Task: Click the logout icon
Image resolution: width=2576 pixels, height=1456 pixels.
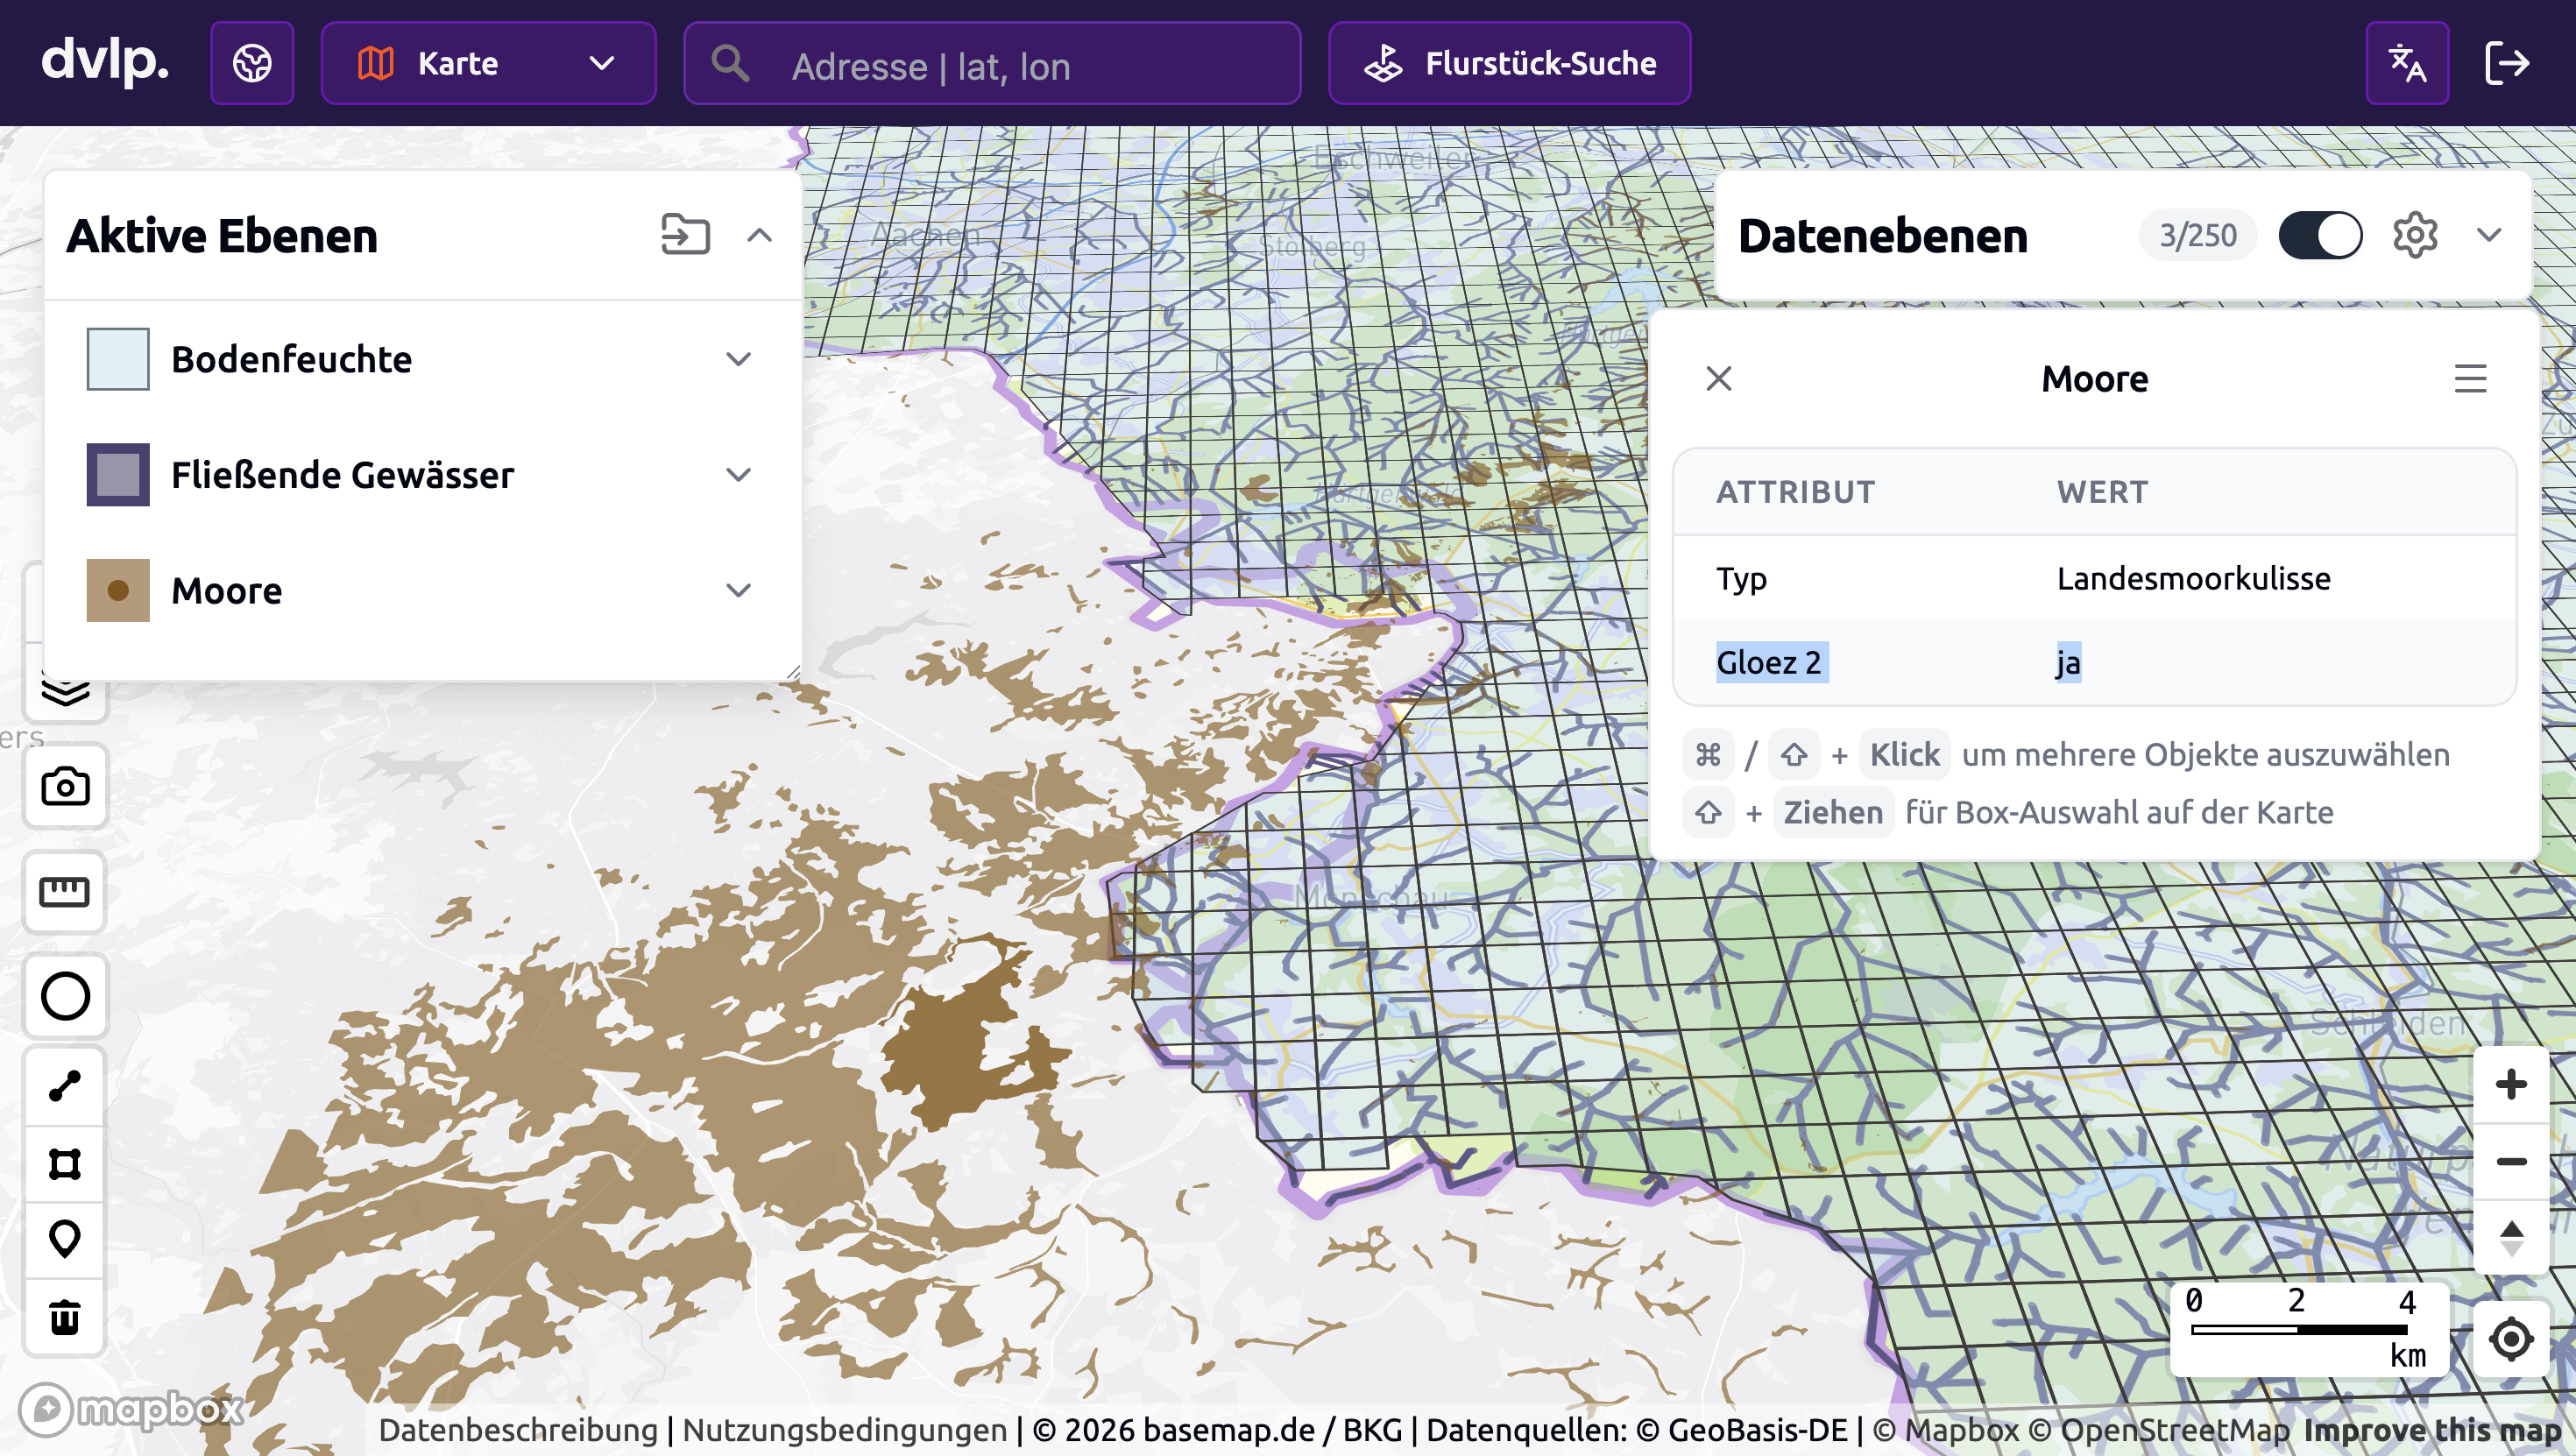Action: pyautogui.click(x=2507, y=63)
